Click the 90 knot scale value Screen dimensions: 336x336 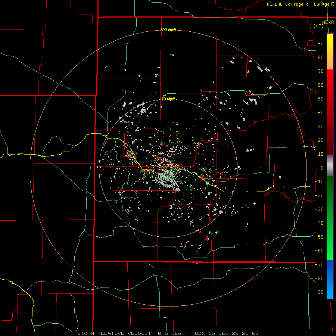click(321, 44)
